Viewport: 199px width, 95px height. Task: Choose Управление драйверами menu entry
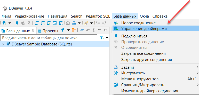[x=155, y=29]
